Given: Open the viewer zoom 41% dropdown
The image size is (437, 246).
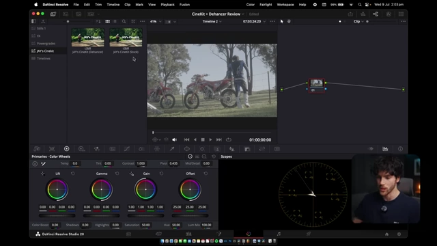Looking at the screenshot, I should click(156, 21).
